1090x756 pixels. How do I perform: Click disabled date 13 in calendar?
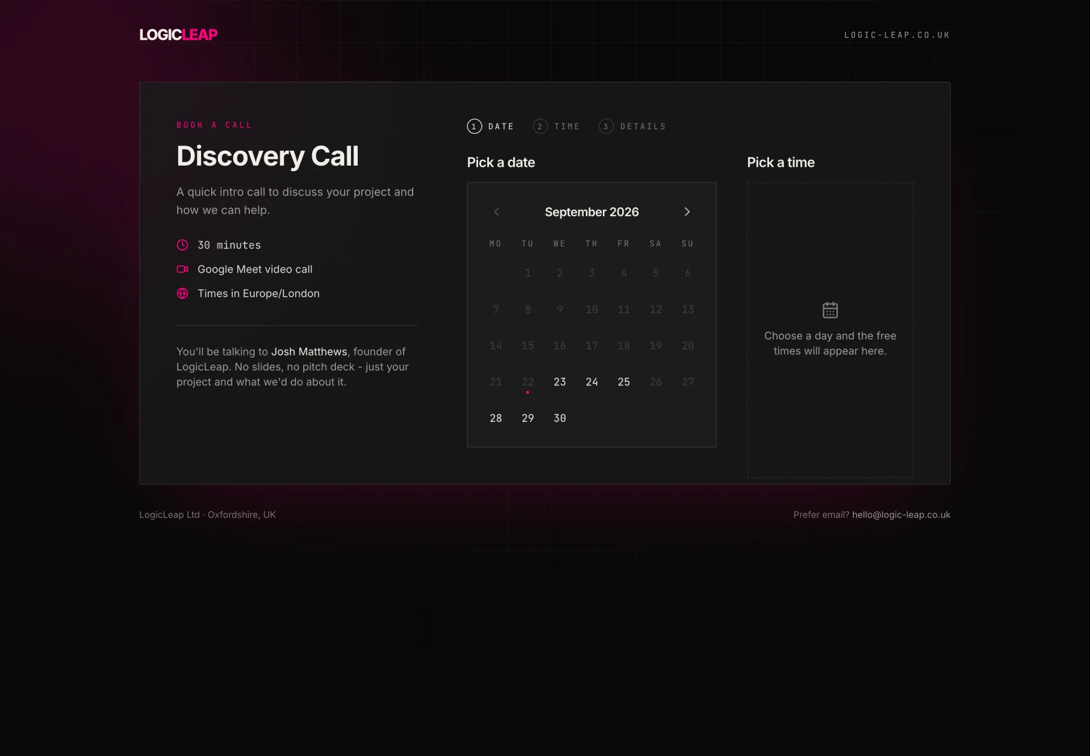(x=687, y=309)
